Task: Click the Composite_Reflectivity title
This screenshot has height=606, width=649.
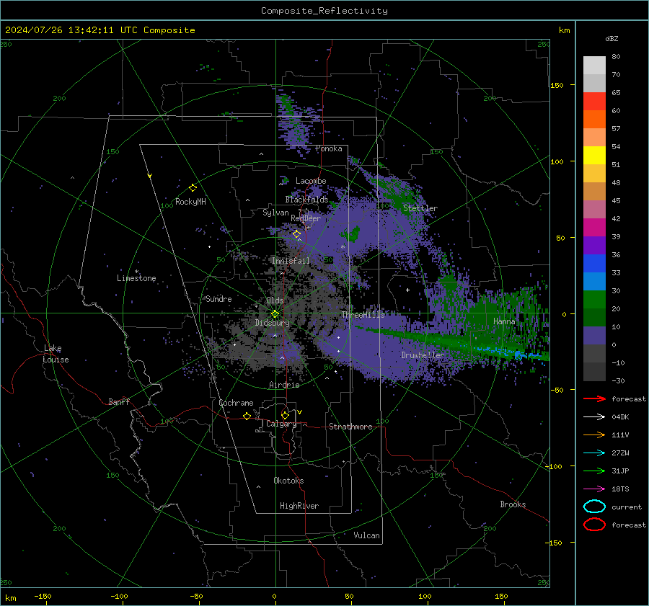Action: [324, 11]
